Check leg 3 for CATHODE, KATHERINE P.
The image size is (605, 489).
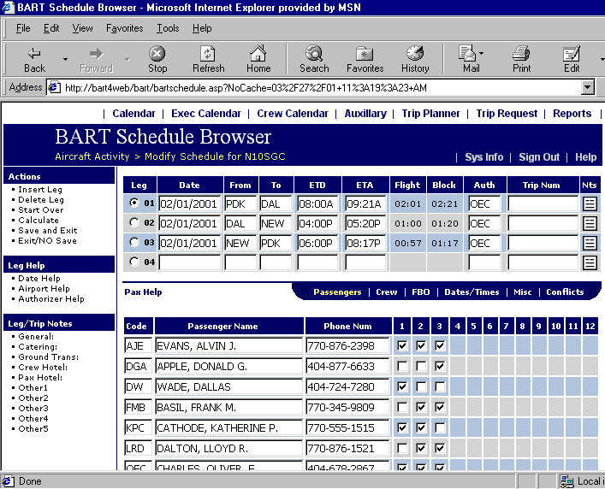click(440, 427)
